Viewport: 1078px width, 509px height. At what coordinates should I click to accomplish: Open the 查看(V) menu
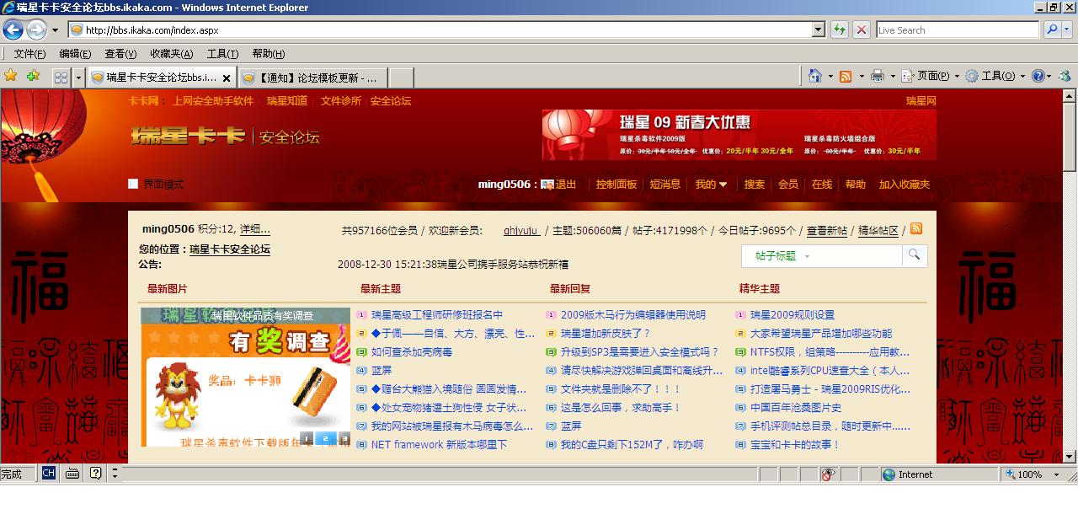point(120,54)
